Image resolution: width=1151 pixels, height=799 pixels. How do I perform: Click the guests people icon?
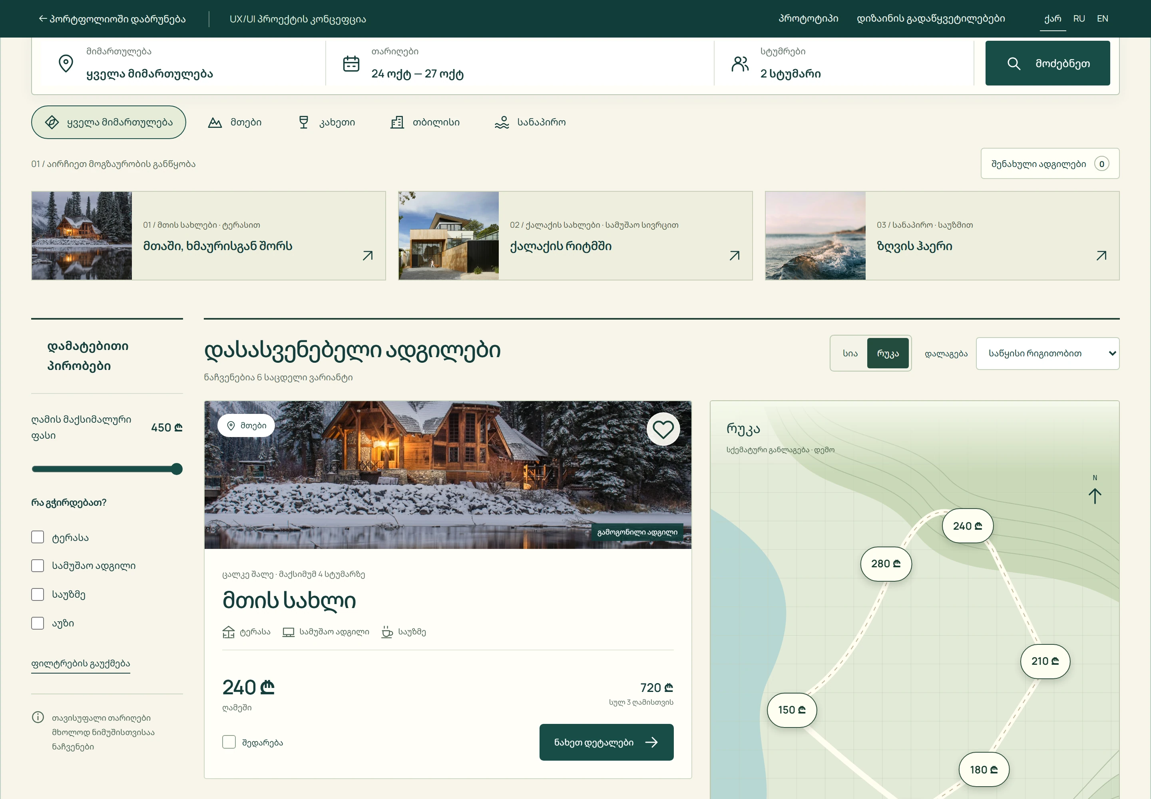point(740,64)
